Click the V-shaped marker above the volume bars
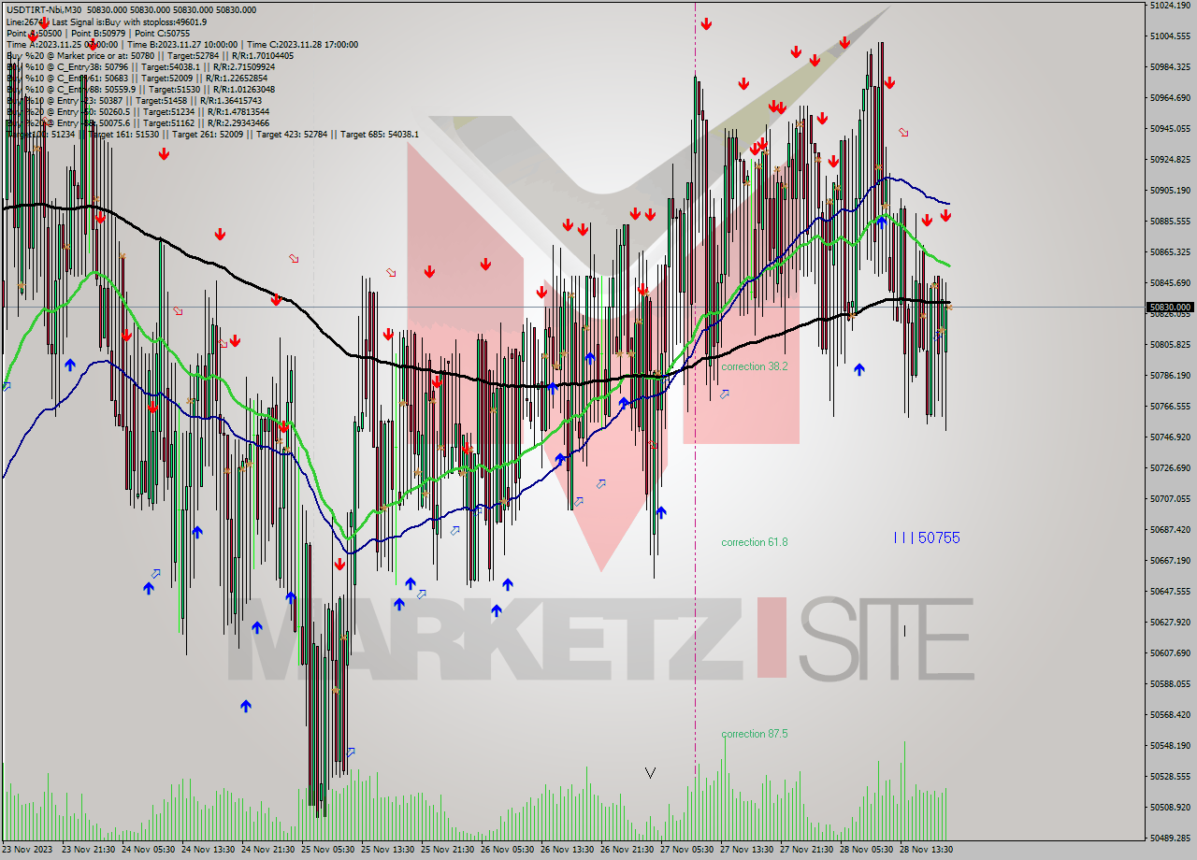 pyautogui.click(x=650, y=773)
